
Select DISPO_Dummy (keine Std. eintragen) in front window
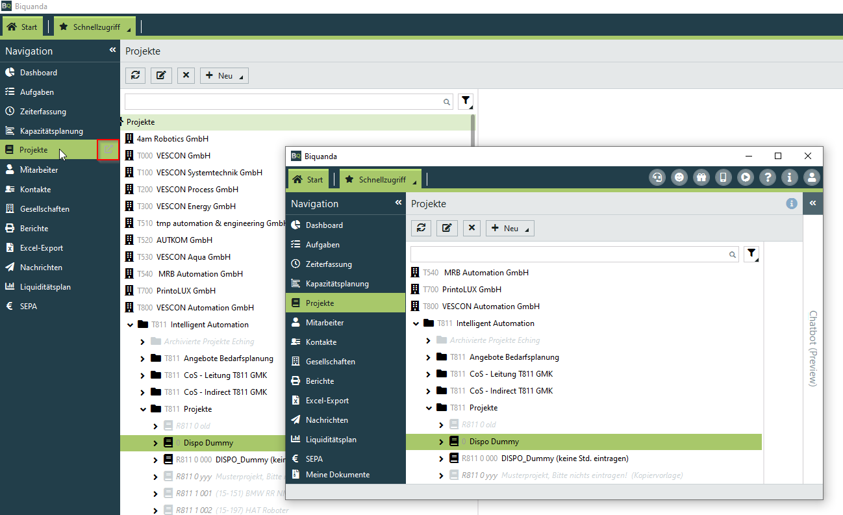[x=565, y=458]
